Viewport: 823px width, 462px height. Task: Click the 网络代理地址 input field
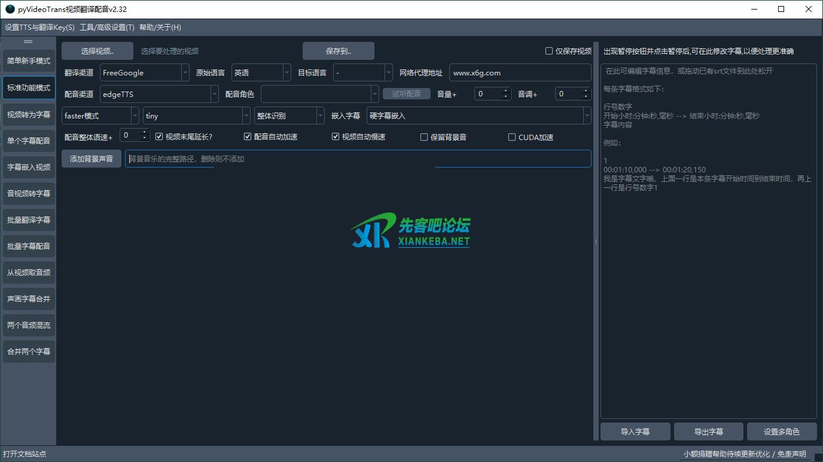[519, 73]
